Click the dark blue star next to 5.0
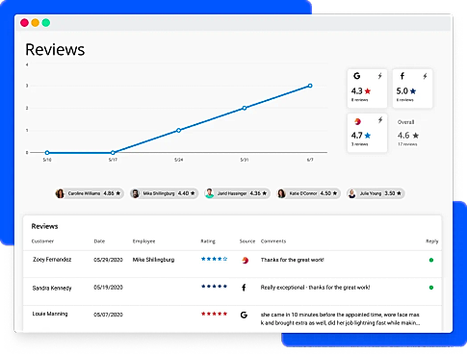Viewport: 467px width, 354px height. pos(413,91)
